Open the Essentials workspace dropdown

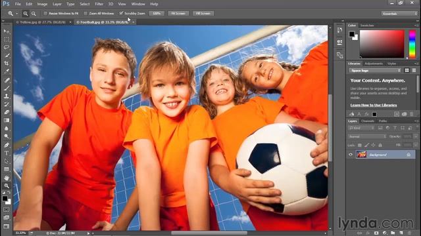click(x=399, y=13)
